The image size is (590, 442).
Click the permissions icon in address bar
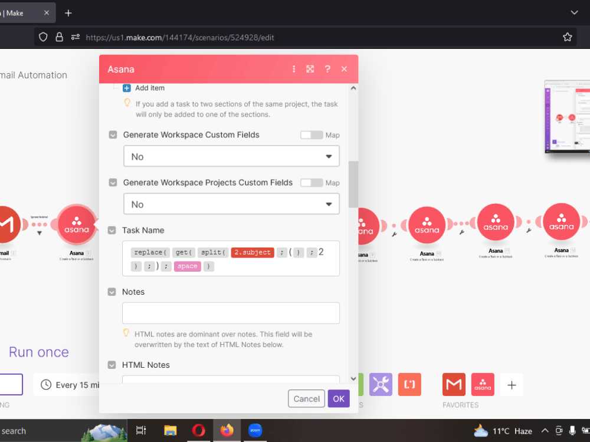pyautogui.click(x=76, y=37)
